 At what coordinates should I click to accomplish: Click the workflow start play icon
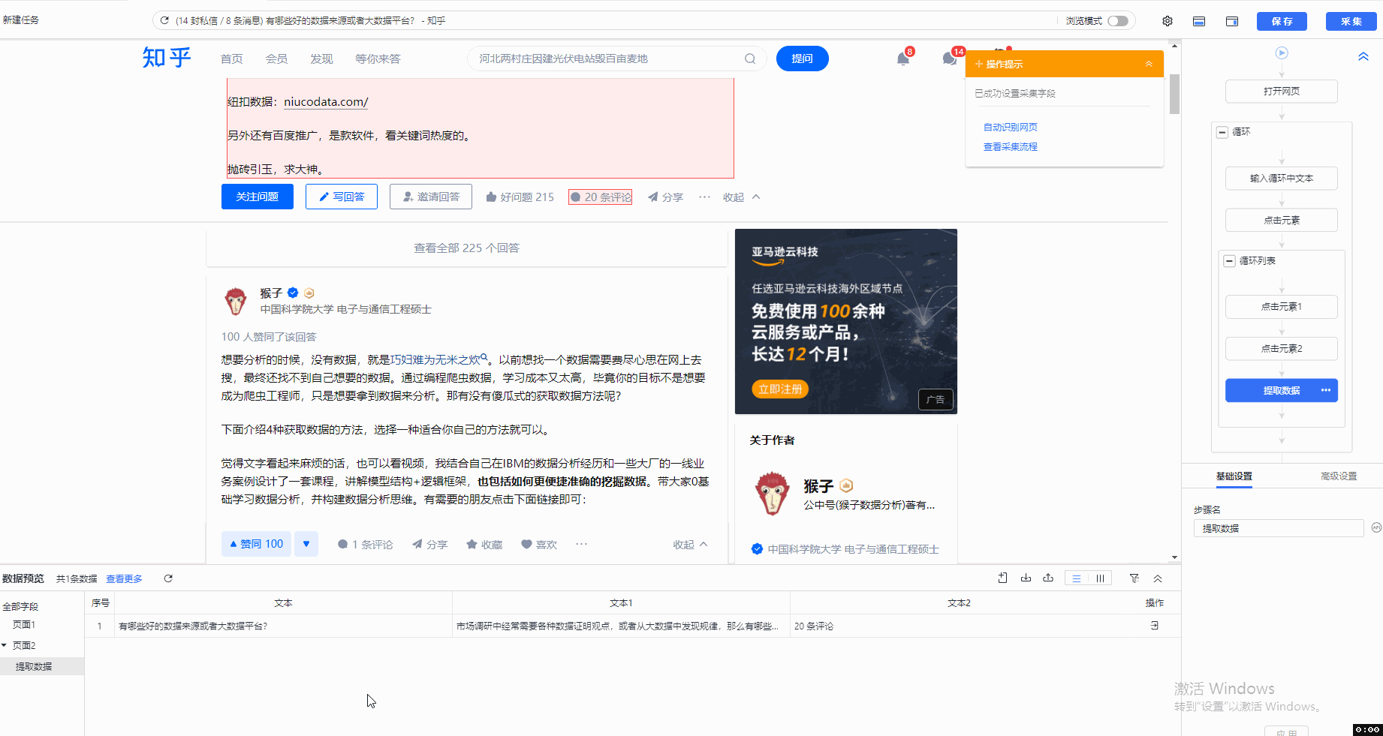1282,53
